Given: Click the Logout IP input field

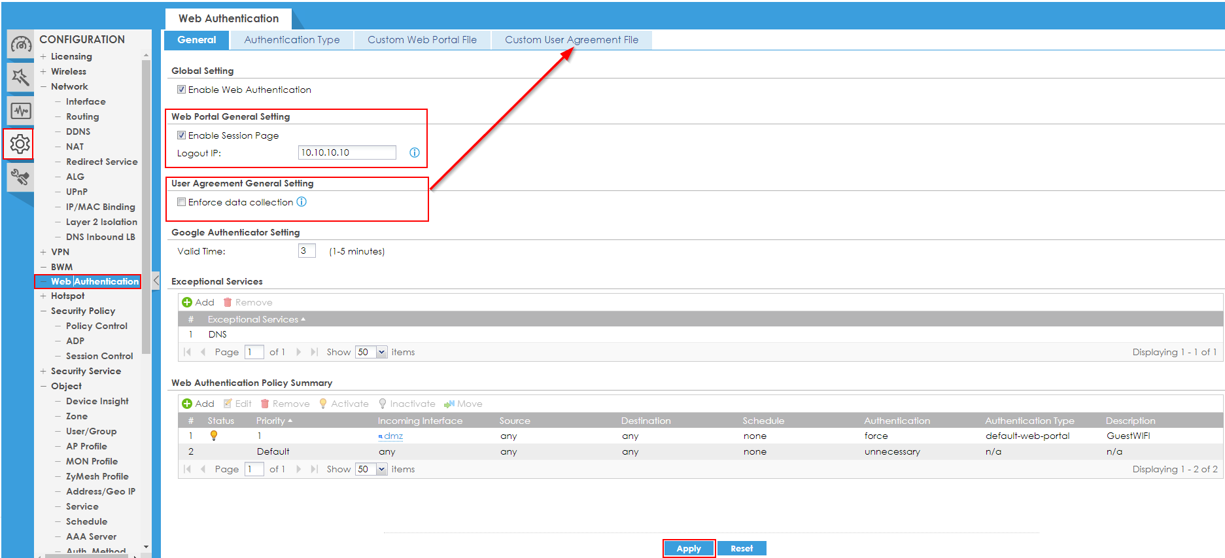Looking at the screenshot, I should 347,152.
